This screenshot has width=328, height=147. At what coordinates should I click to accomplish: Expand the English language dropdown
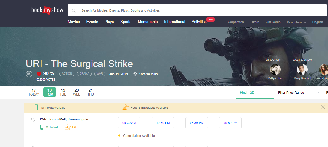point(320,22)
